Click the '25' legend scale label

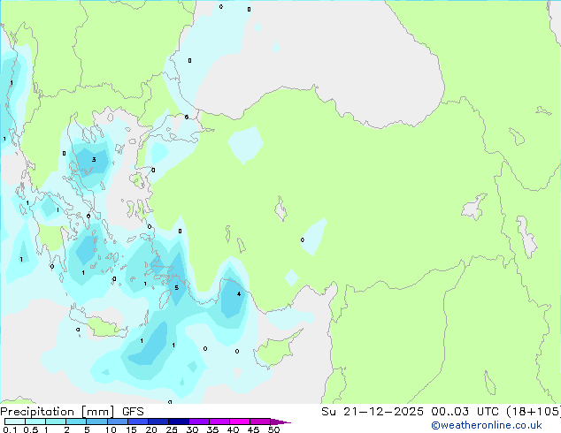coord(172,429)
